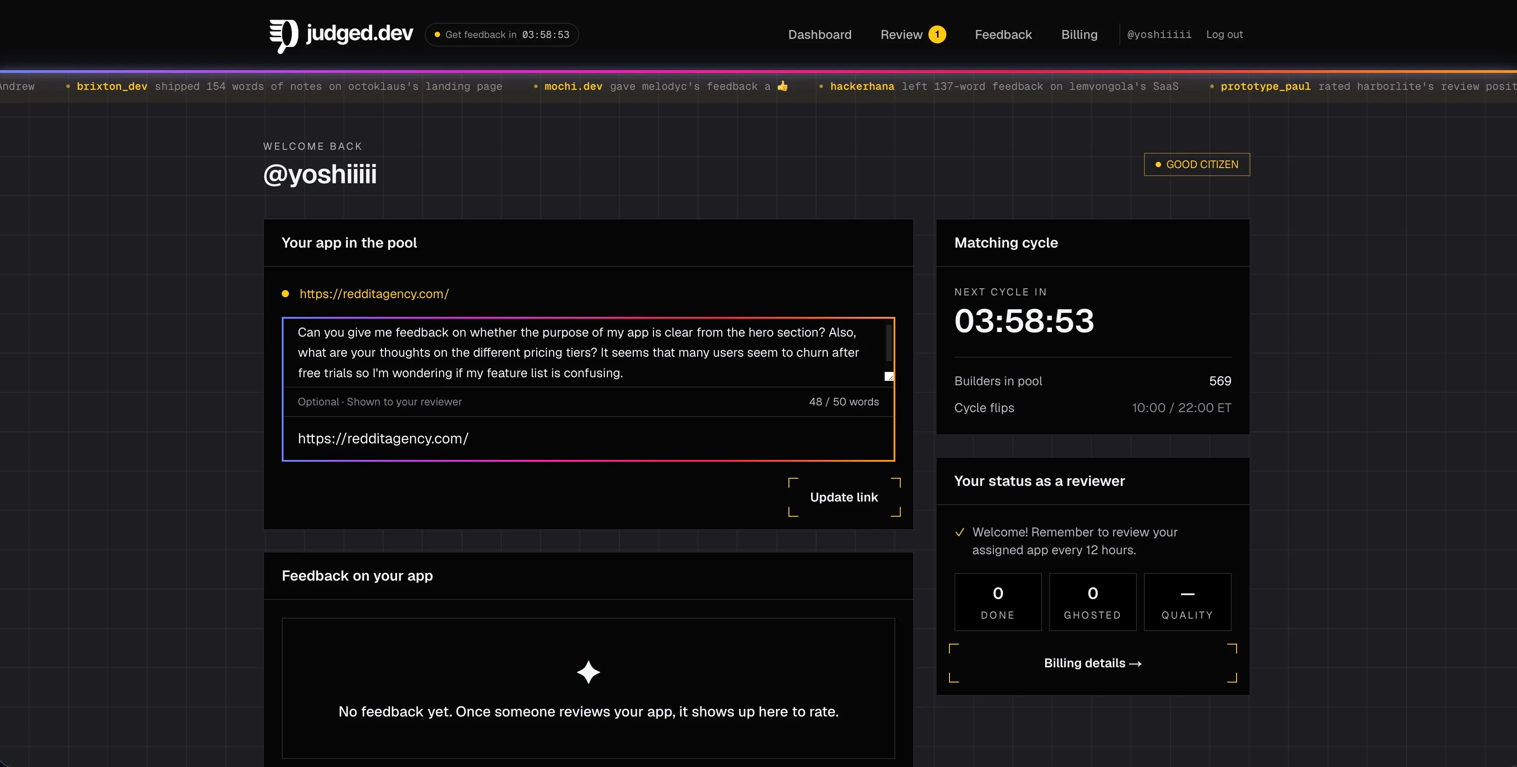Open the Billing nav item

1079,35
